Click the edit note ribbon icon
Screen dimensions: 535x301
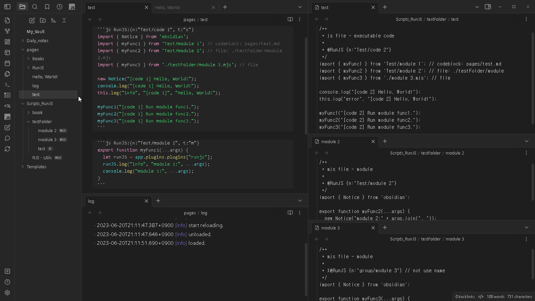pyautogui.click(x=7, y=127)
